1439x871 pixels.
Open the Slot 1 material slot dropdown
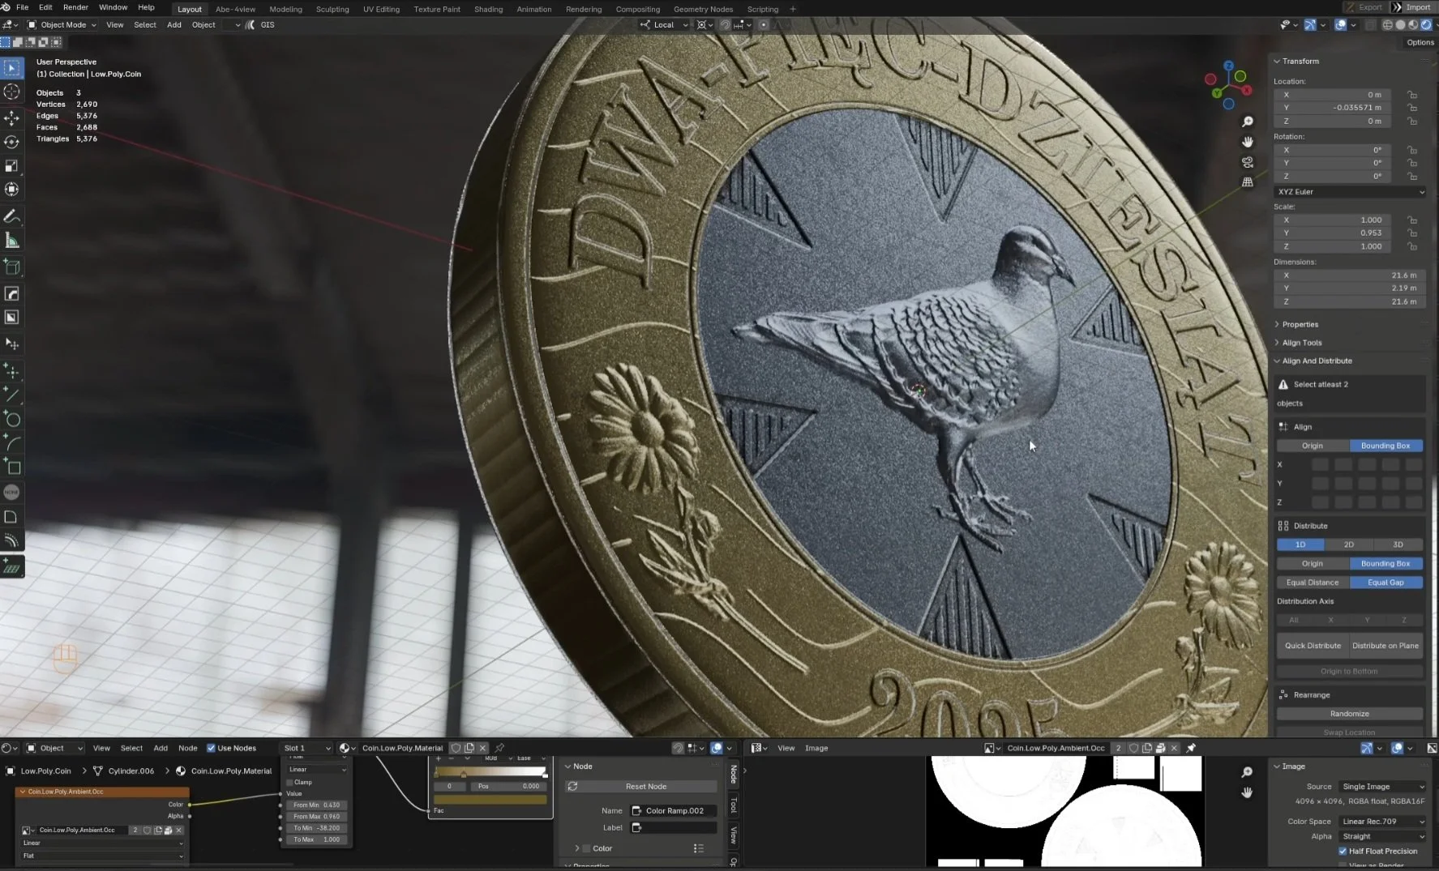(x=306, y=748)
